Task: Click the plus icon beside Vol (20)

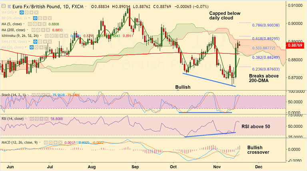Action: tap(31, 12)
